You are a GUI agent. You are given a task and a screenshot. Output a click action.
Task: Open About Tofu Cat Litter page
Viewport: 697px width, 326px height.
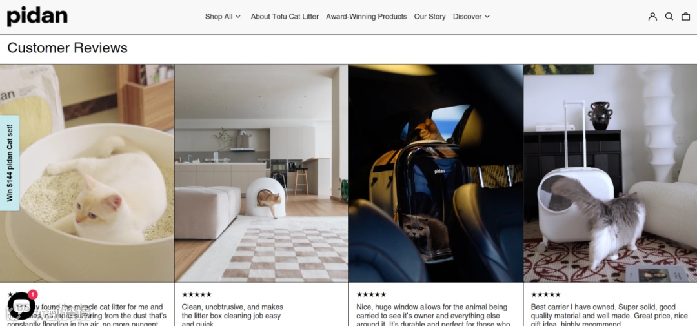pos(285,16)
